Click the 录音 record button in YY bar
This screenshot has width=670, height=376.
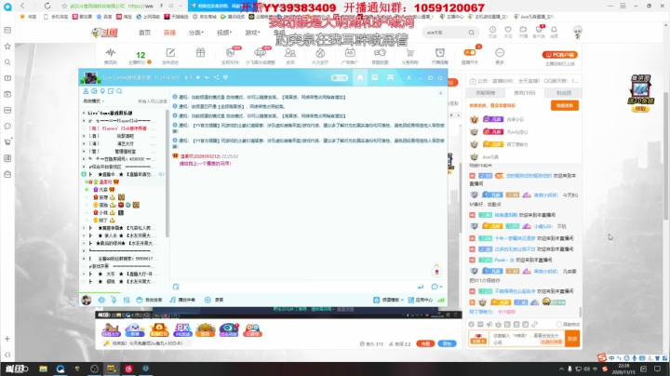click(214, 300)
